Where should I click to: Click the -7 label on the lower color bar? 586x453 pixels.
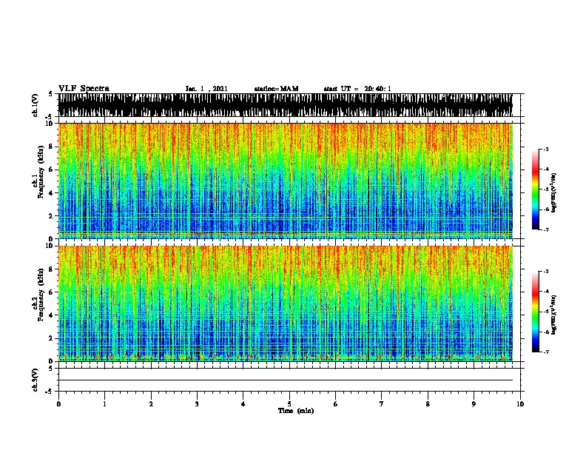(x=546, y=352)
